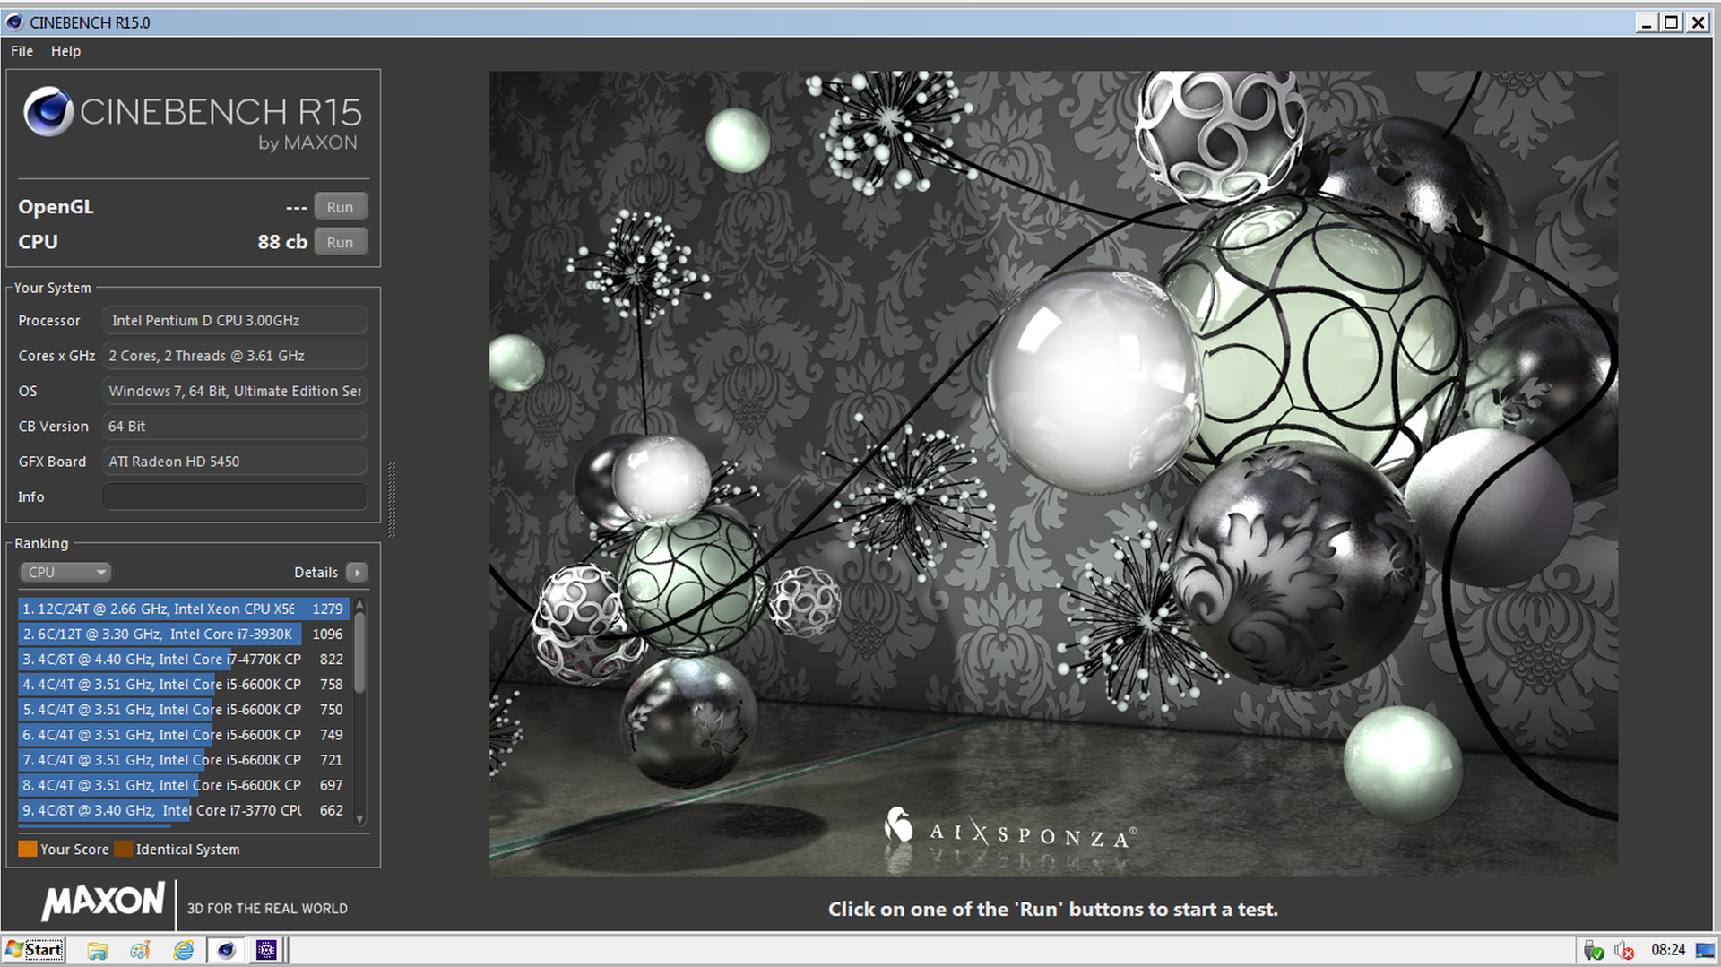This screenshot has height=967, width=1721.
Task: Switch to Cinebench taskbar button
Action: (226, 950)
